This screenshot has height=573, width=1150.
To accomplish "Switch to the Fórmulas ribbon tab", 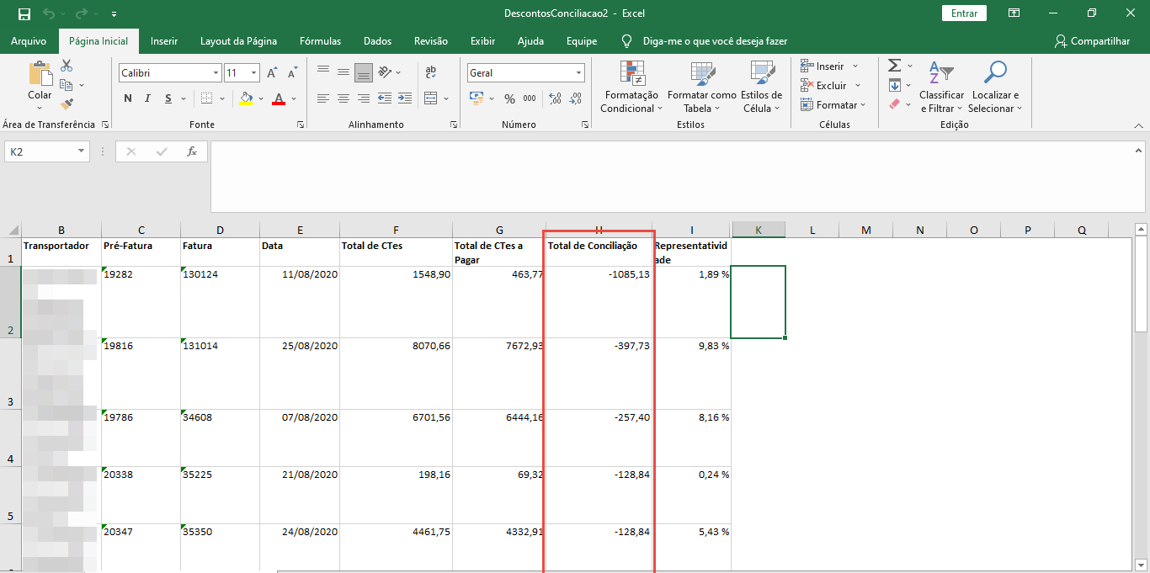I will pos(320,41).
